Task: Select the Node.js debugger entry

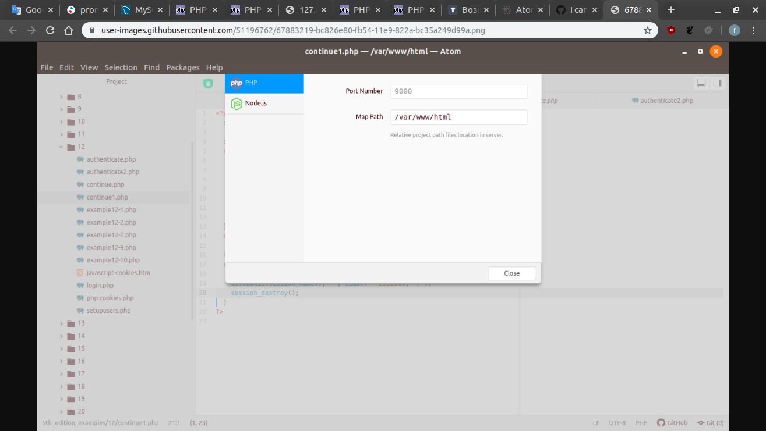Action: [264, 104]
